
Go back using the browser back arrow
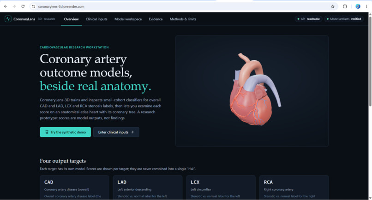click(x=6, y=6)
